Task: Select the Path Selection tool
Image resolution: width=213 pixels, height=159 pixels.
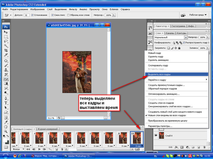Action: (6, 108)
